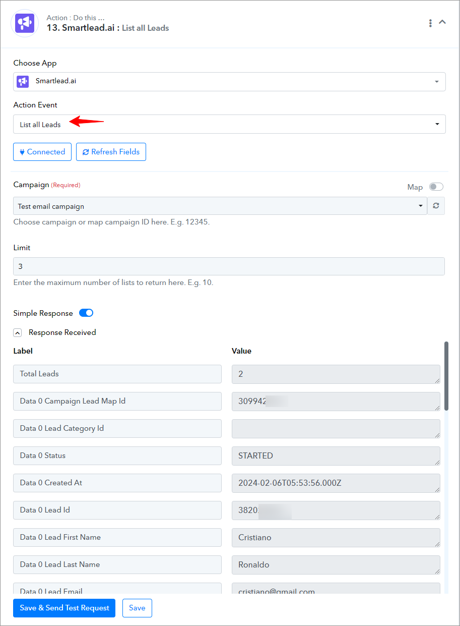The height and width of the screenshot is (626, 460).
Task: Select the Data 0 Lead Id label field
Action: 117,510
